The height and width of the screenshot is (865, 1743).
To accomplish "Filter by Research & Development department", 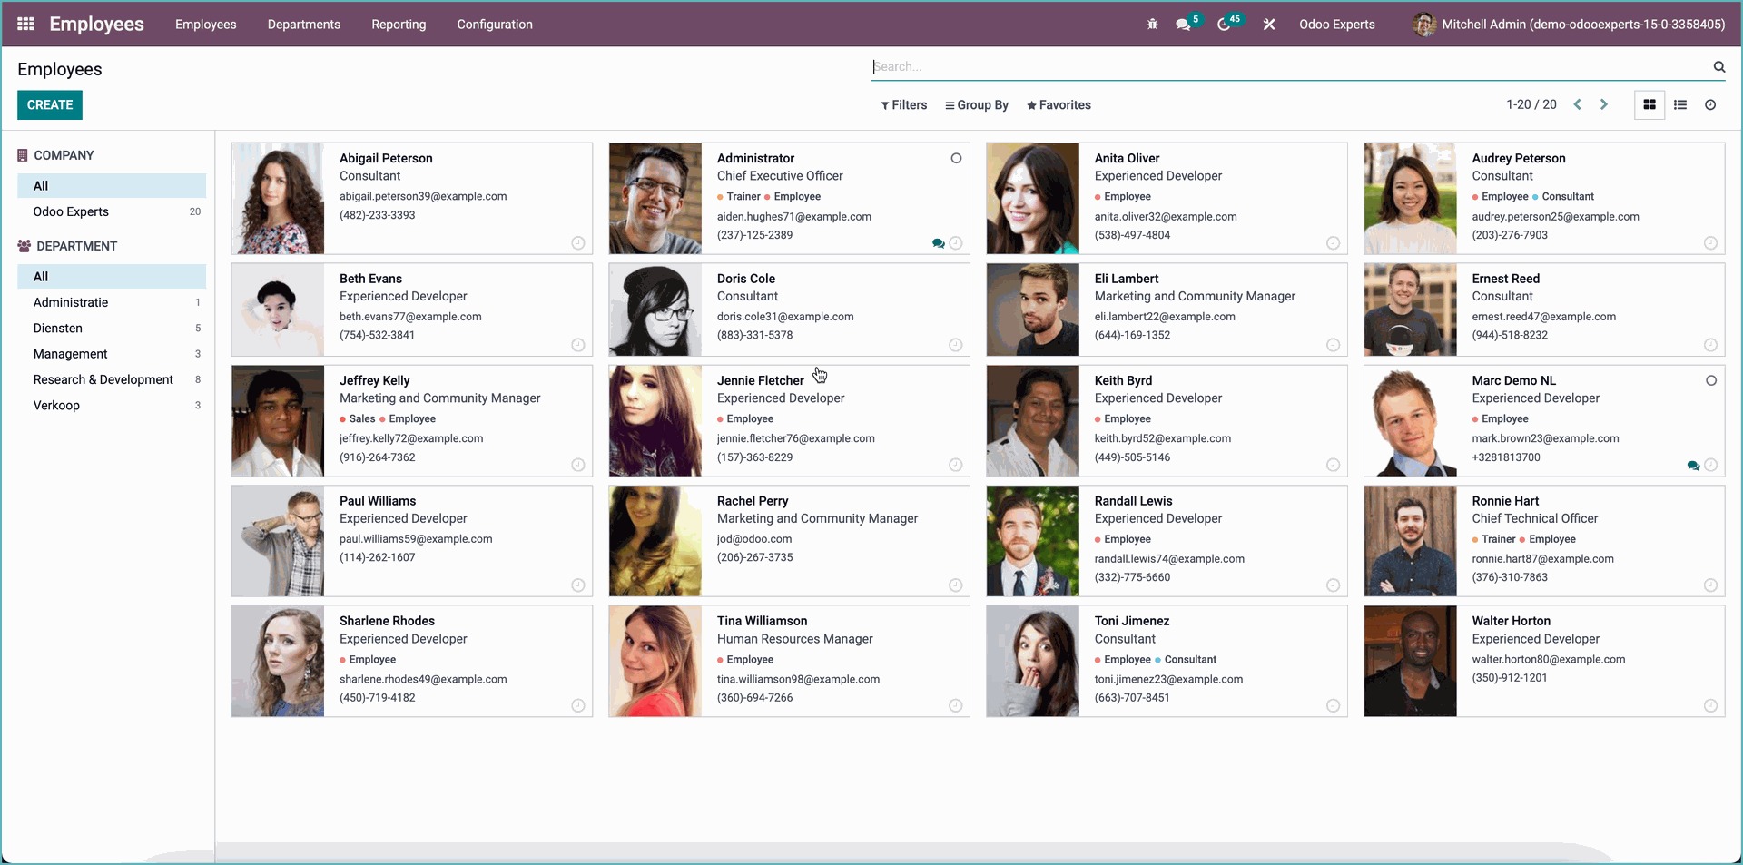I will pos(103,379).
